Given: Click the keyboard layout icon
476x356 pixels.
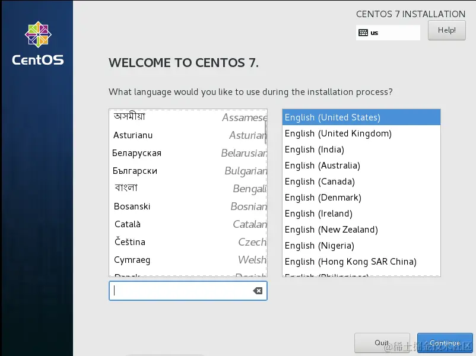Looking at the screenshot, I should click(x=363, y=33).
